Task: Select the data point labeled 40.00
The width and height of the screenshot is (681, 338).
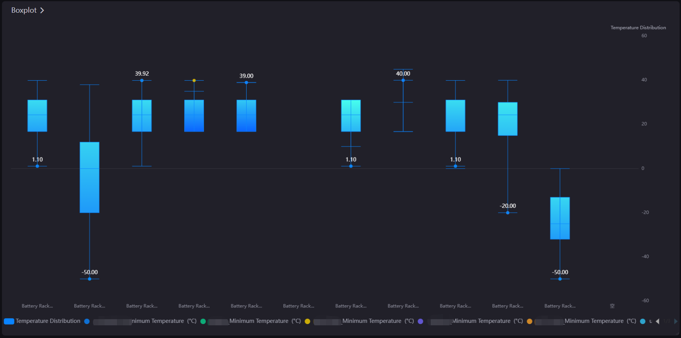Action: [x=403, y=80]
